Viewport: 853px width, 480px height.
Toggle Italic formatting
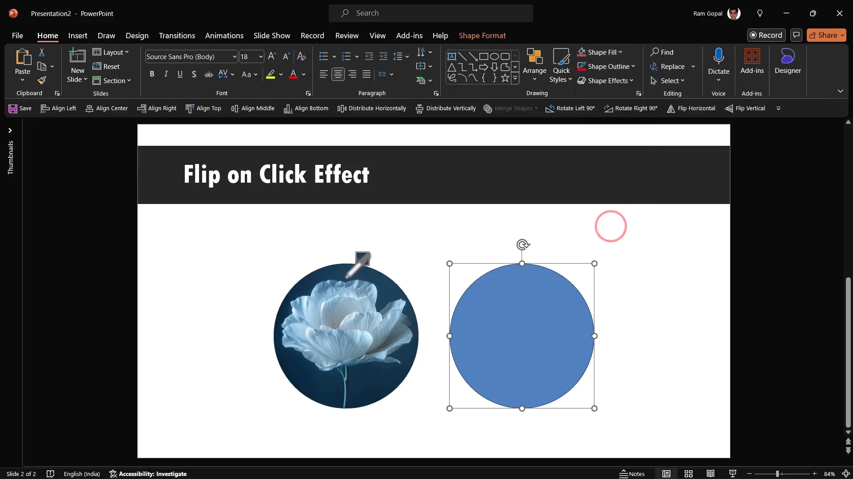tap(166, 74)
